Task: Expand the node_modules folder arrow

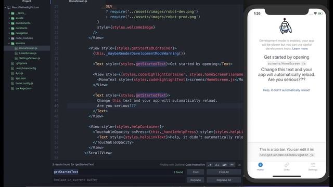Action: click(x=9, y=38)
